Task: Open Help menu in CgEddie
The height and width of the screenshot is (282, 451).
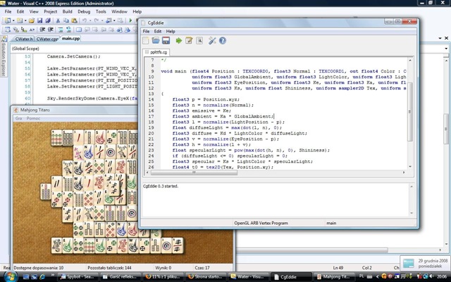Action: (x=171, y=31)
